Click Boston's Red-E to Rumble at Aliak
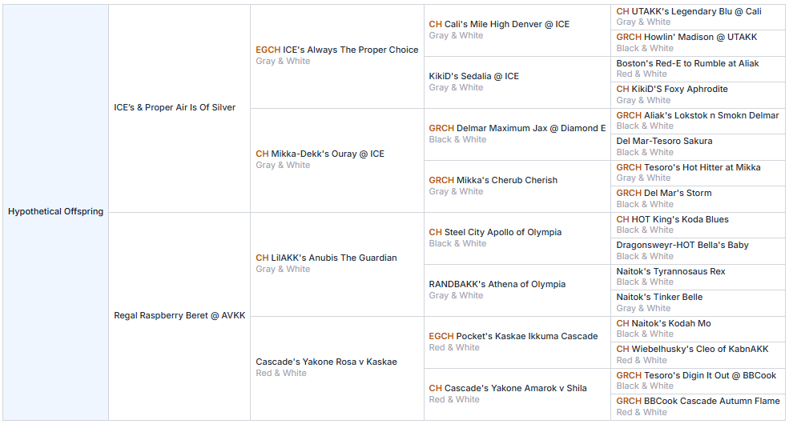The height and width of the screenshot is (424, 789). [x=687, y=63]
